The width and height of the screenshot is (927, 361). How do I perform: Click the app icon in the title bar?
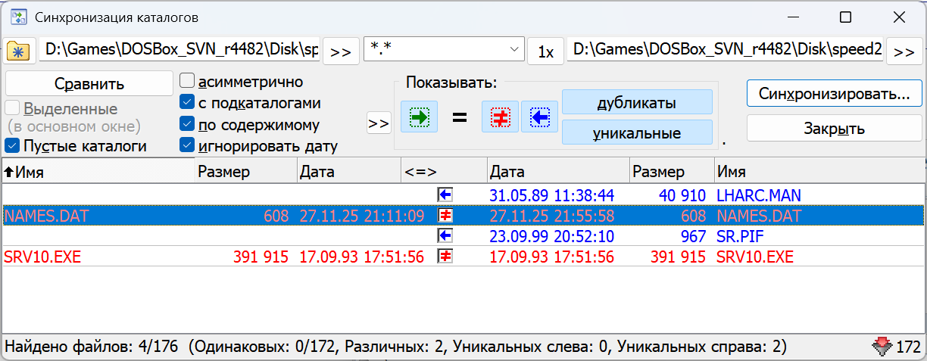point(18,17)
